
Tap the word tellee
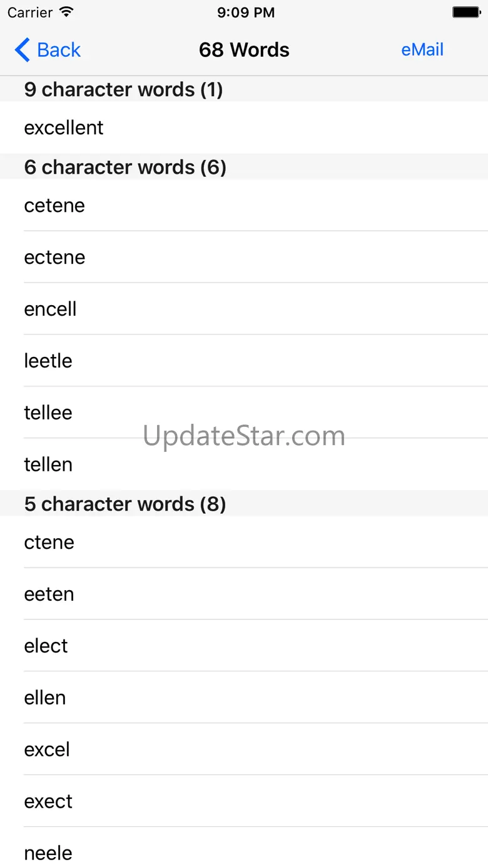pos(48,413)
